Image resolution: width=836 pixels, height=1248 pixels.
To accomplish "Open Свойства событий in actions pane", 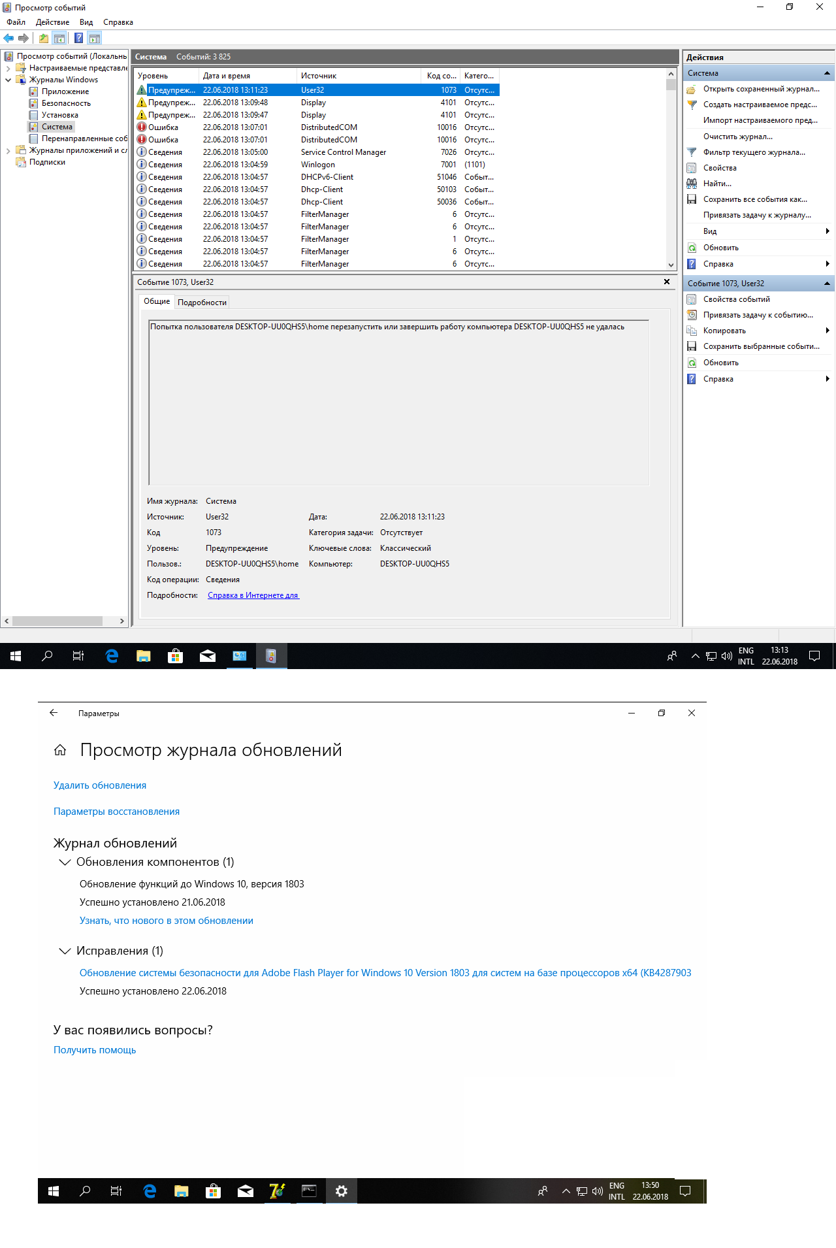I will pyautogui.click(x=736, y=299).
